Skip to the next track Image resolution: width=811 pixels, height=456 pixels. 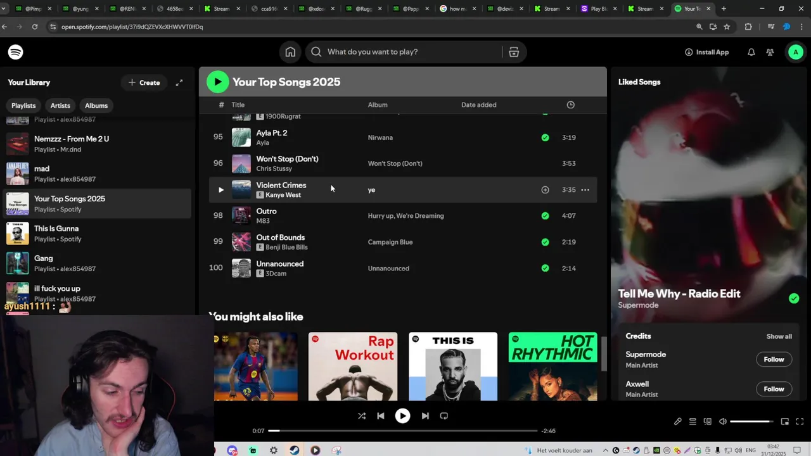click(425, 416)
